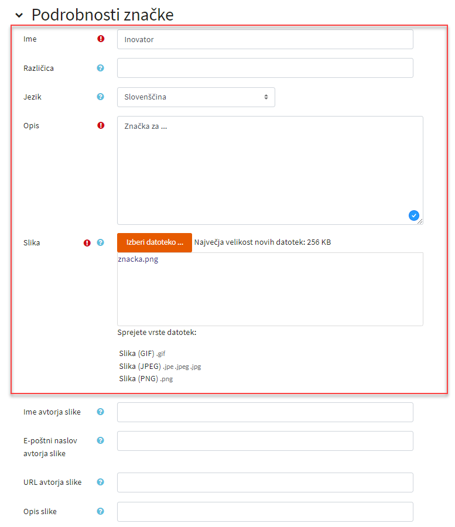The width and height of the screenshot is (455, 527).
Task: Click into the Opis description textarea
Action: (x=270, y=170)
